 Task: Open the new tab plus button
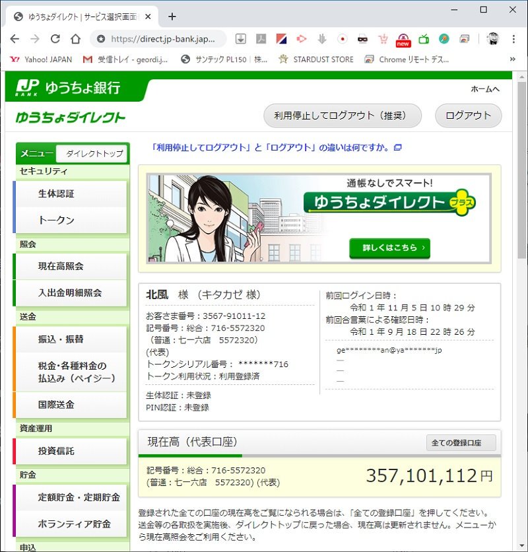[x=172, y=17]
